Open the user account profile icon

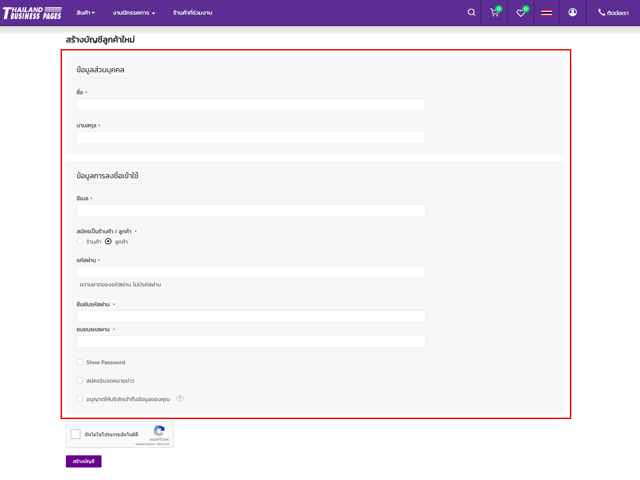pos(572,13)
